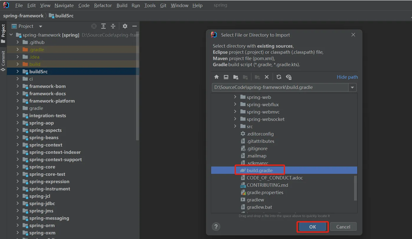Expand spring-websocket in the import dialog
The height and width of the screenshot is (239, 412).
tap(235, 119)
